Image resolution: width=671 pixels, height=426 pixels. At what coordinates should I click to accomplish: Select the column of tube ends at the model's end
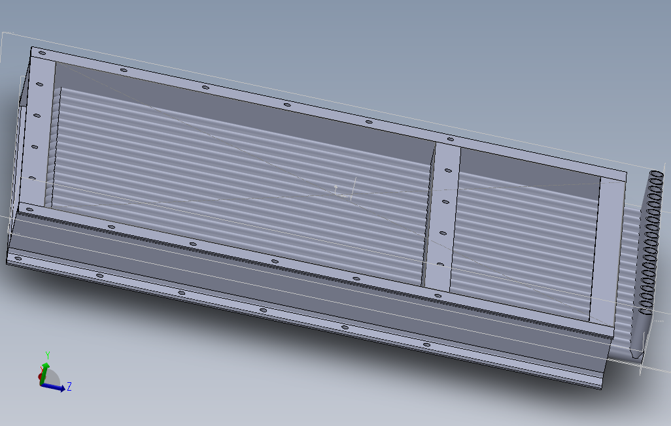(x=651, y=242)
